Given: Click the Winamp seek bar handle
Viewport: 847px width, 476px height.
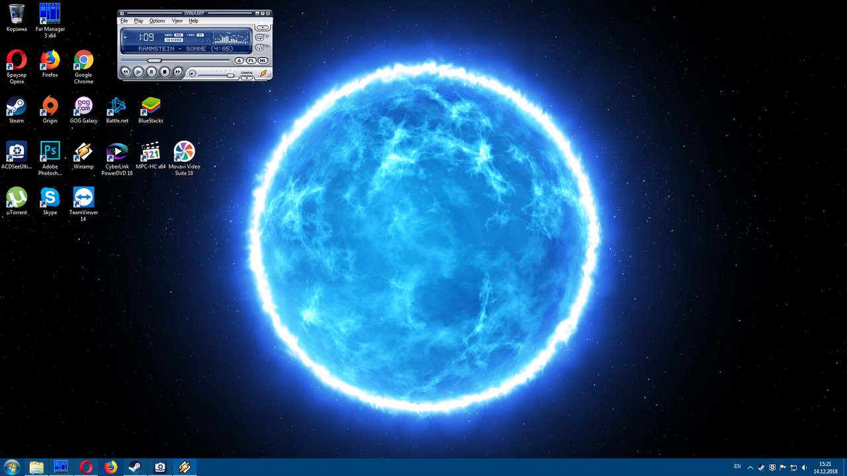Looking at the screenshot, I should [154, 61].
